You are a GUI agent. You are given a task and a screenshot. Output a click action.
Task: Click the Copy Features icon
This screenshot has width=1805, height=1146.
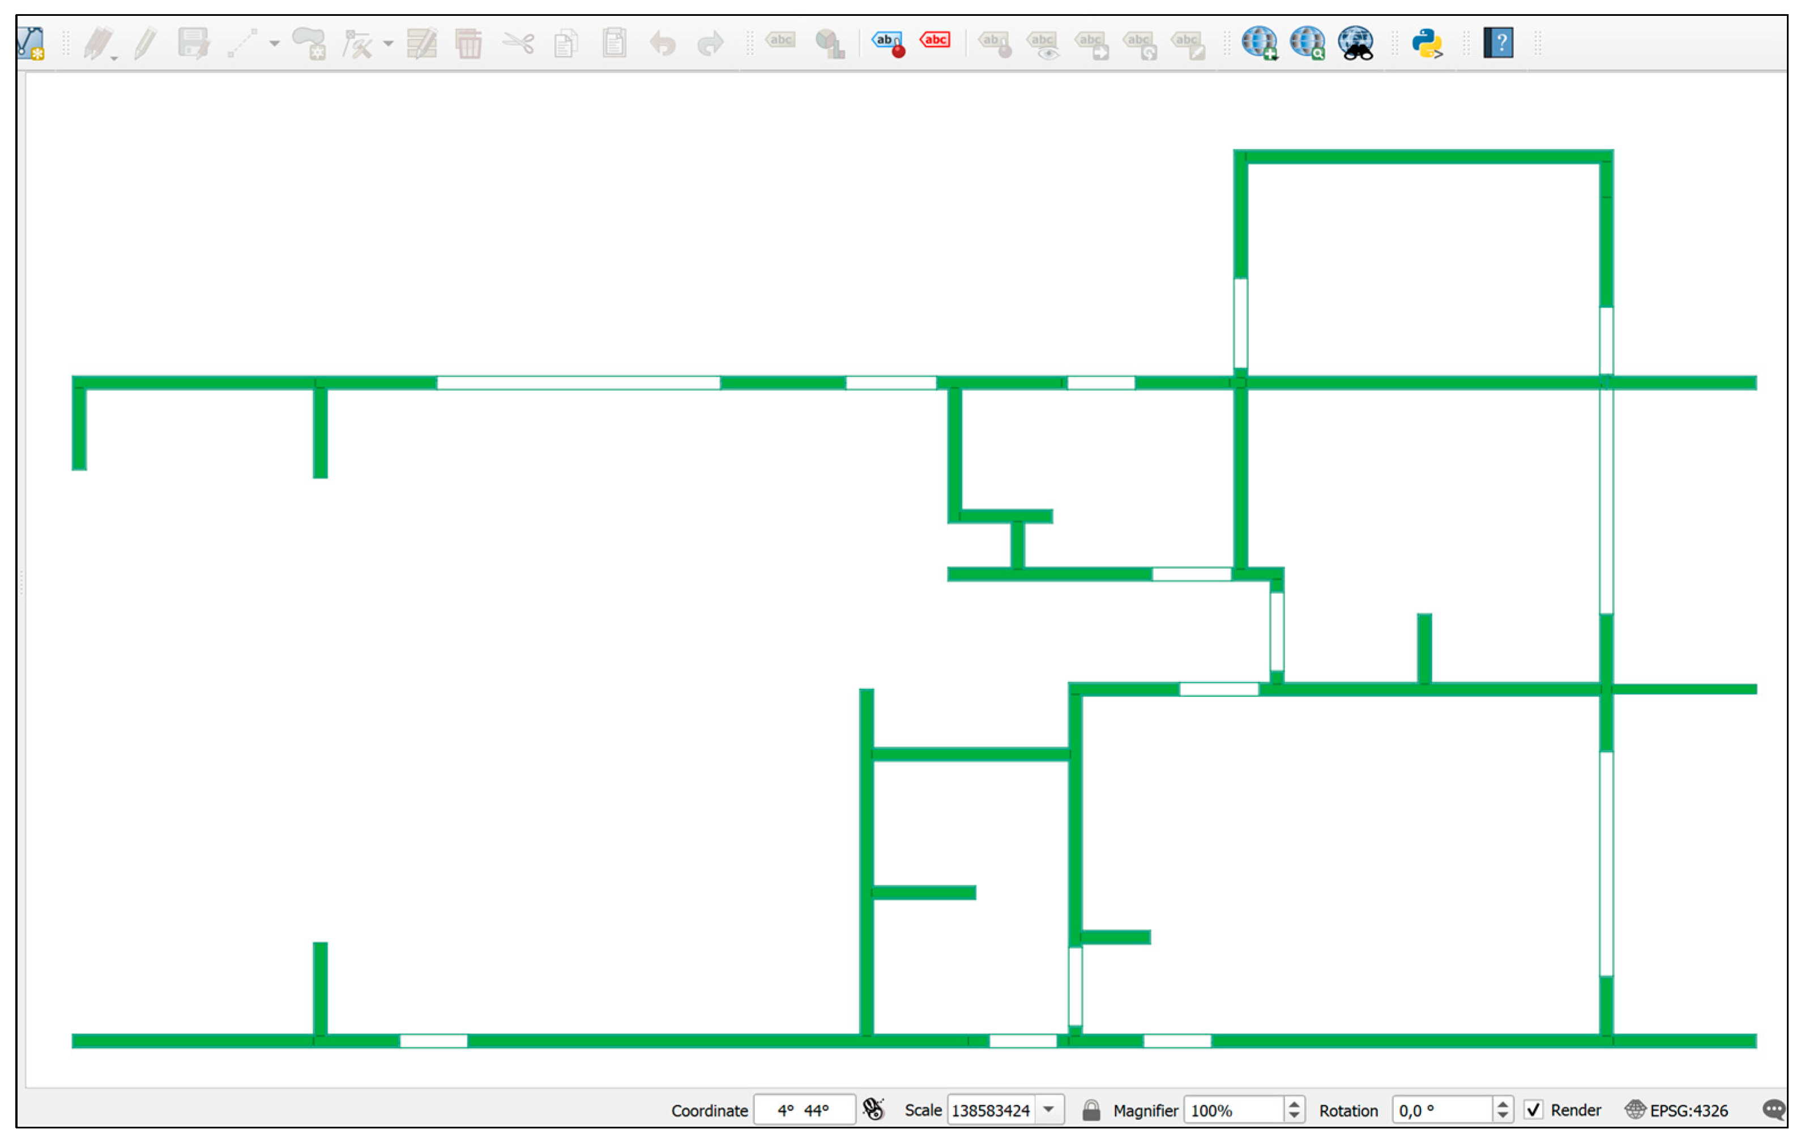tap(566, 42)
